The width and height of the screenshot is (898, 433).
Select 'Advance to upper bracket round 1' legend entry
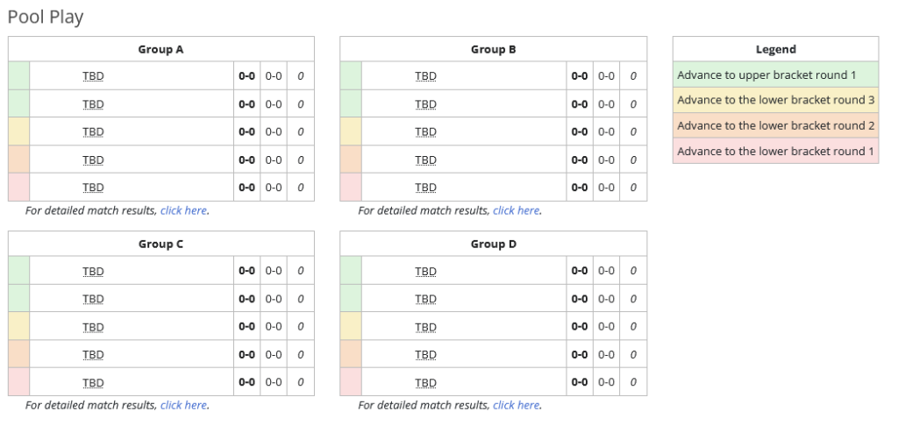775,75
